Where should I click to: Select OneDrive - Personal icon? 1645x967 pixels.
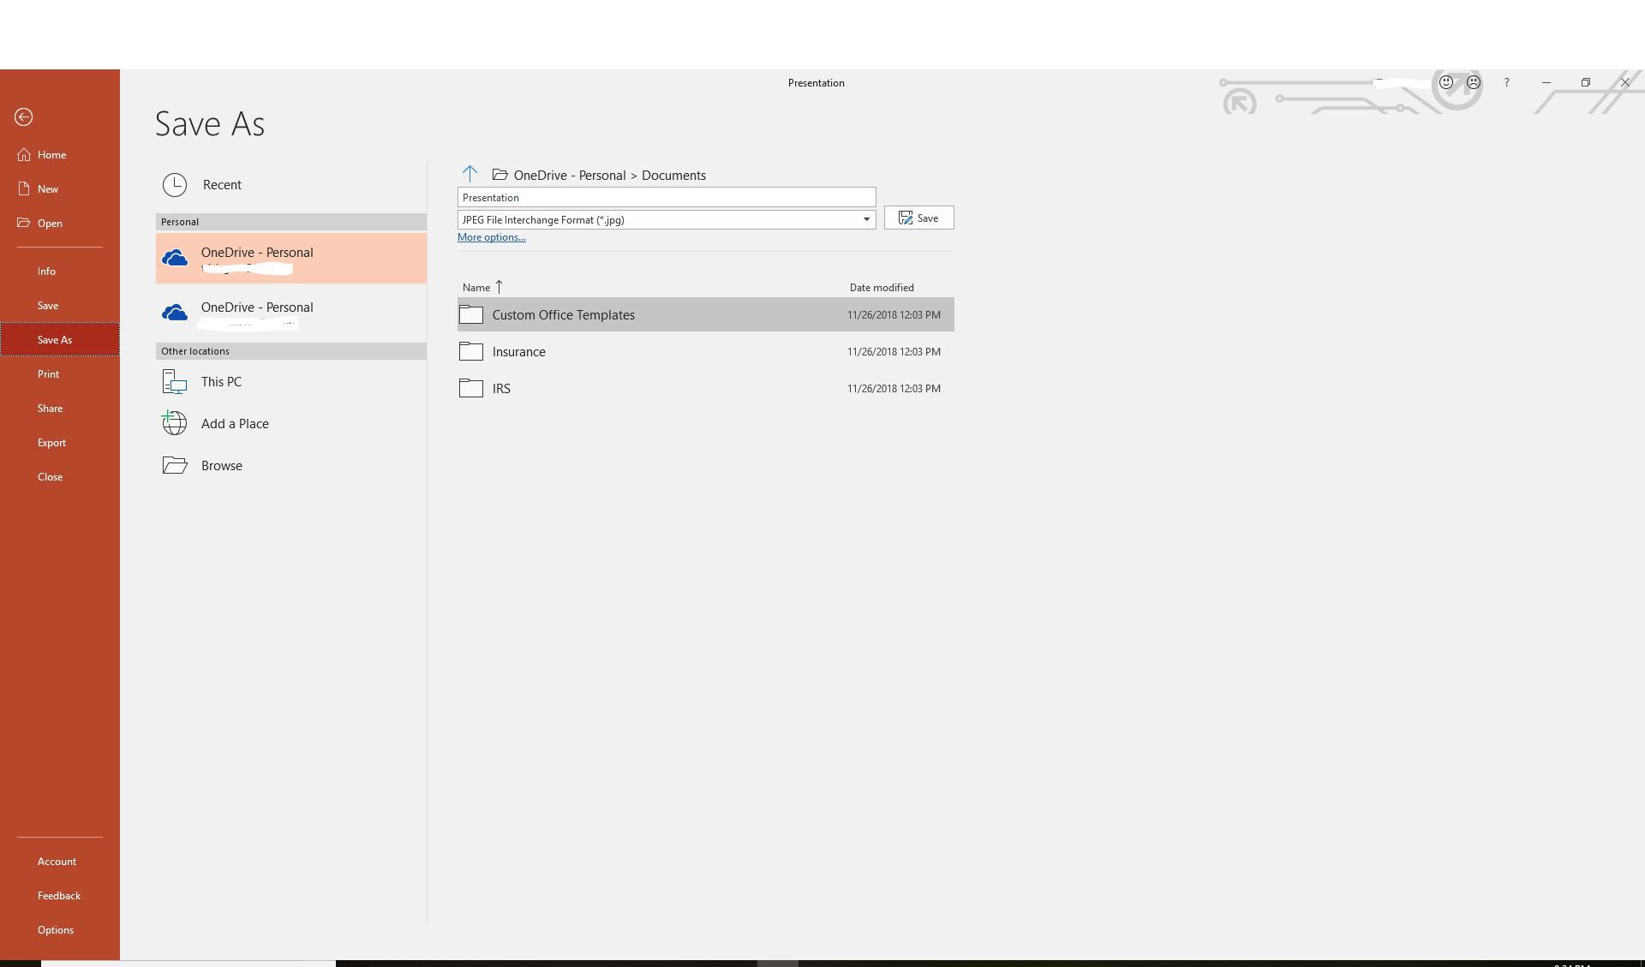coord(174,257)
